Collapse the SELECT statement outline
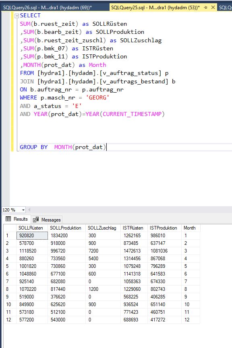Screen dimensions: 232x348 [x=17, y=16]
